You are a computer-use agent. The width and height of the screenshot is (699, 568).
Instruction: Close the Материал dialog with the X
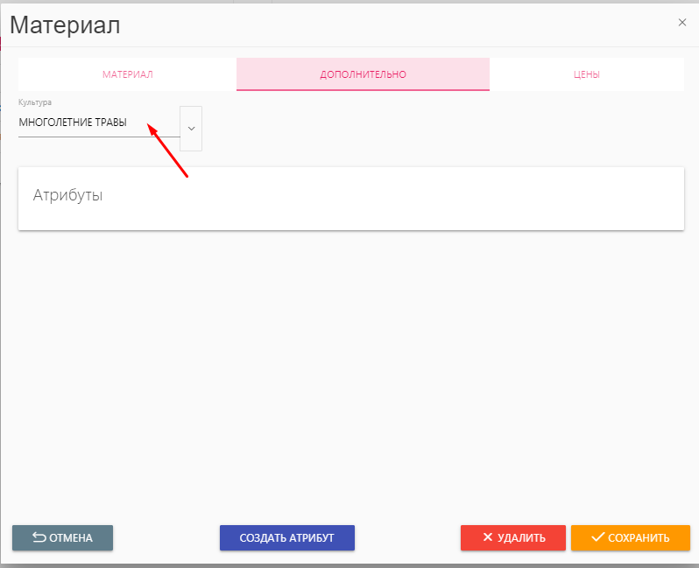pyautogui.click(x=681, y=23)
